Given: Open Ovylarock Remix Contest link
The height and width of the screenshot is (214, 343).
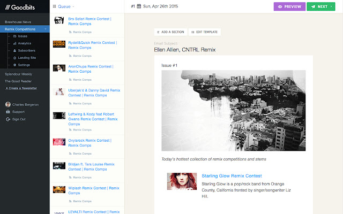Looking at the screenshot, I should (x=90, y=143).
